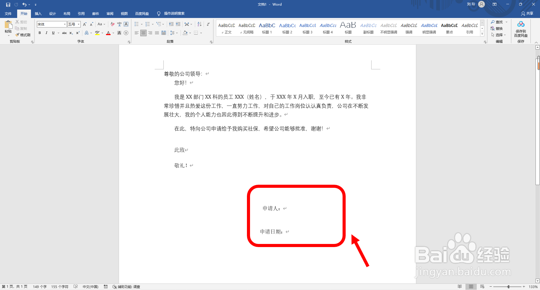
Task: Switch to the 插入 ribbon tab
Action: pos(38,13)
